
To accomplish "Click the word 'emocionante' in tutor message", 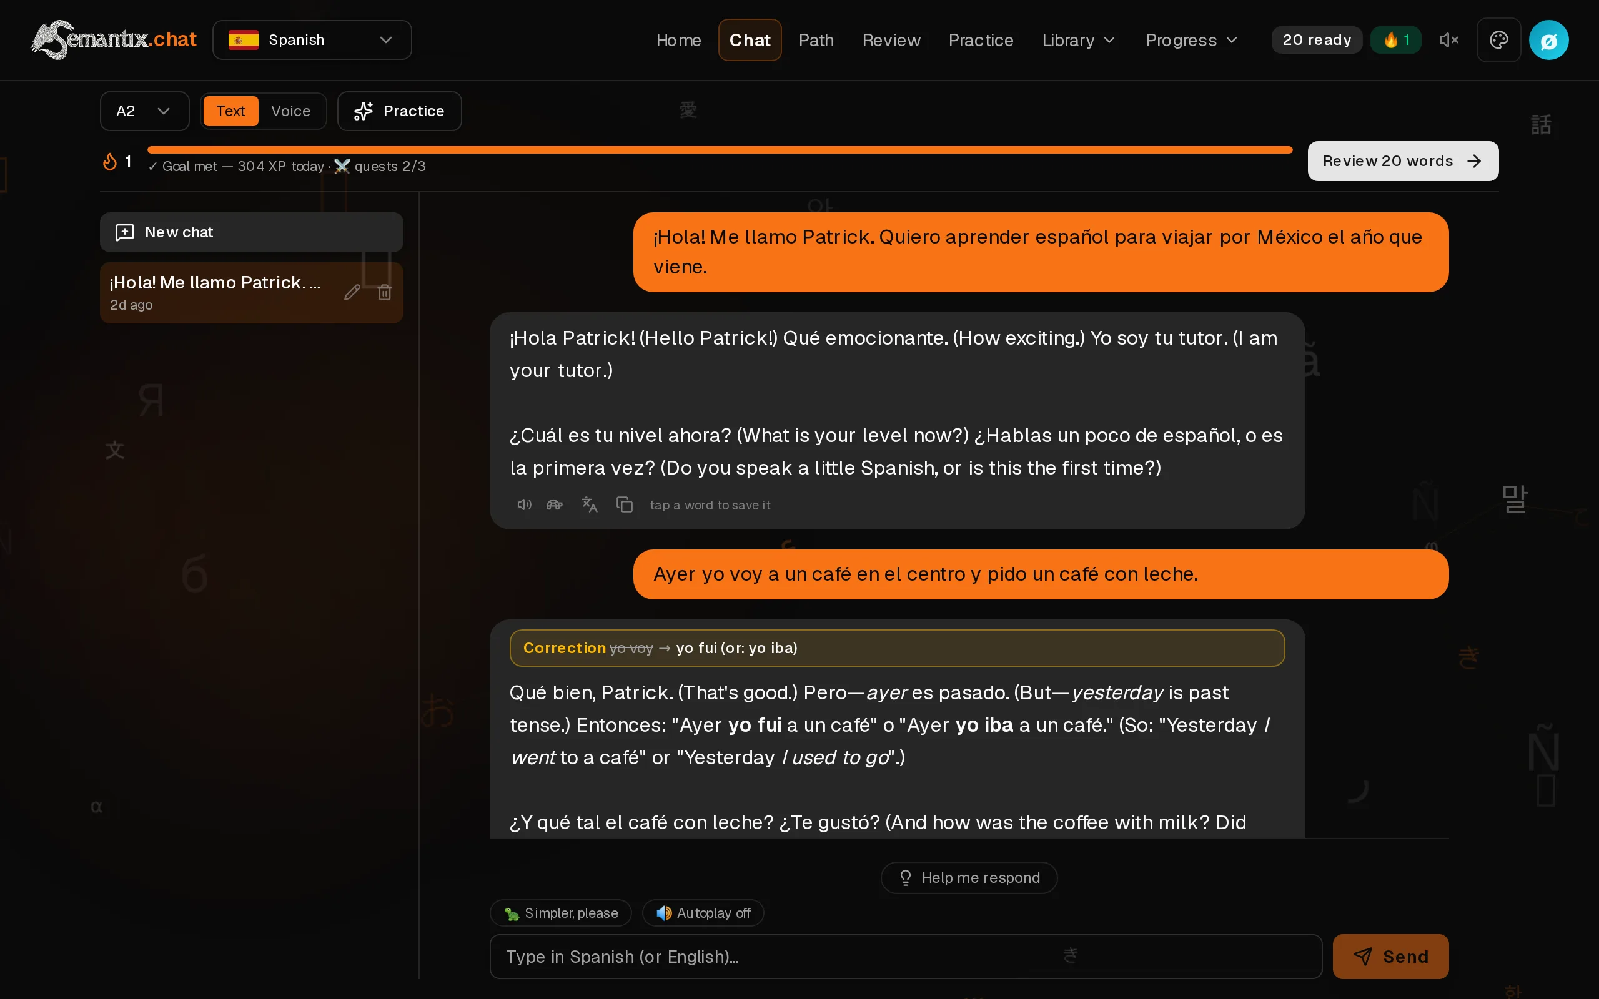I will [886, 338].
